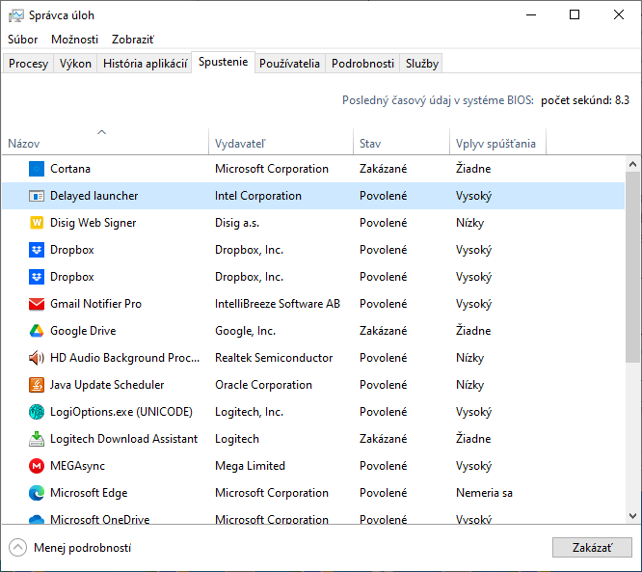
Task: Click IntelliBreeze Software AB publisher cell
Action: (x=278, y=304)
